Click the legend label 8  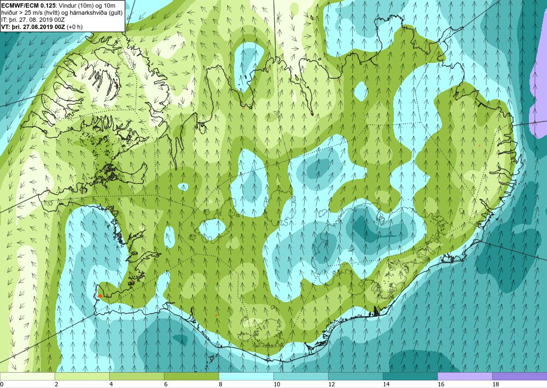(220, 384)
